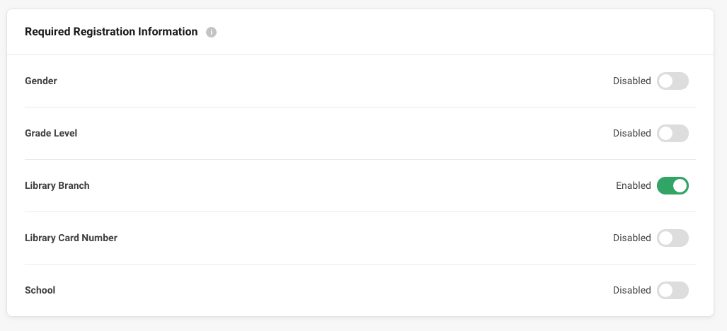Click the Required Registration Information heading

[x=111, y=32]
